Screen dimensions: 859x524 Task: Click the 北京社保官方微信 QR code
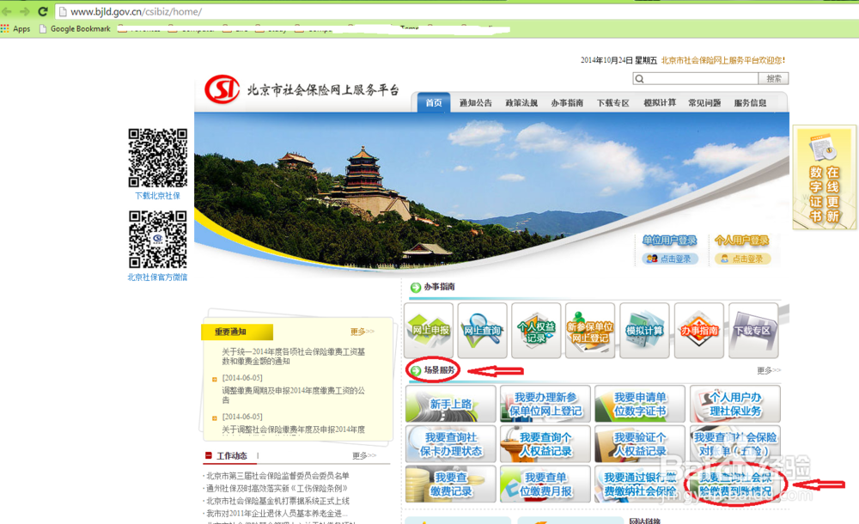coord(158,240)
